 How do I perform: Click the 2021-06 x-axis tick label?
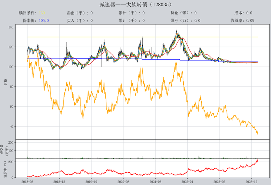click(155, 182)
